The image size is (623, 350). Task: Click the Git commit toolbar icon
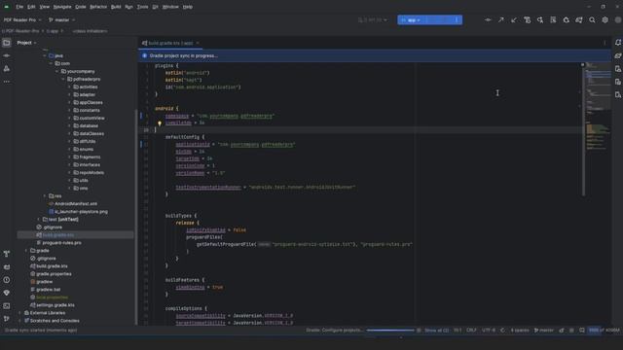(488, 19)
